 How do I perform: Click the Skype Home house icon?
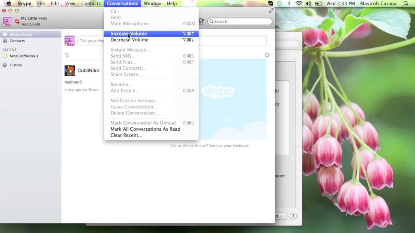pyautogui.click(x=5, y=34)
